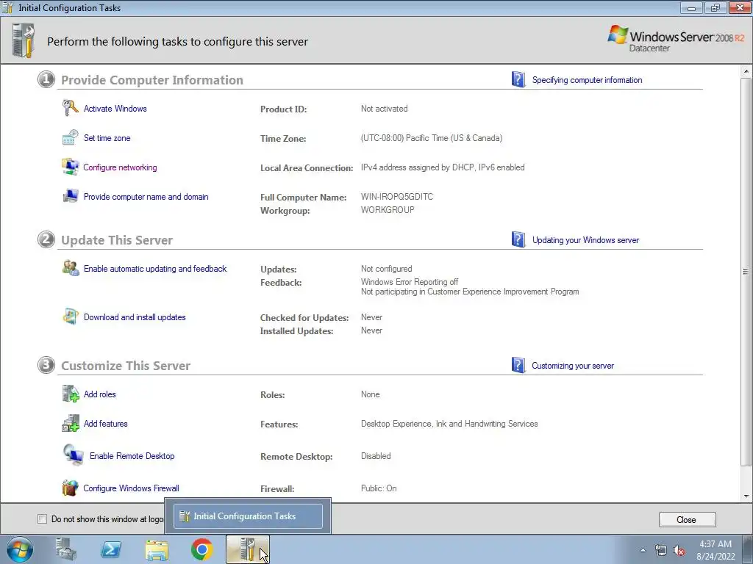Click the Configure Windows Firewall icon

(70, 488)
